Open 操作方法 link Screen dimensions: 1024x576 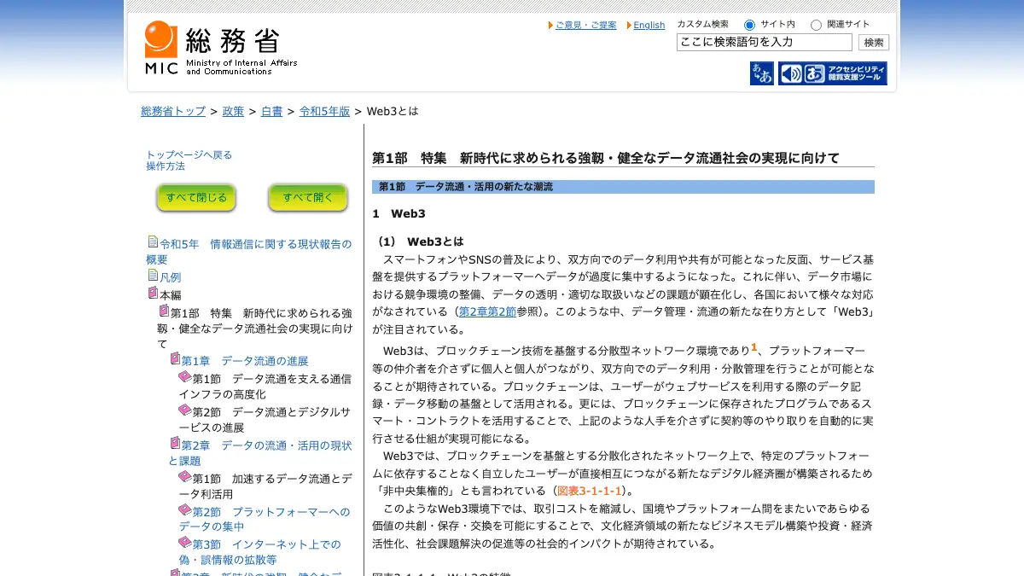coord(166,166)
